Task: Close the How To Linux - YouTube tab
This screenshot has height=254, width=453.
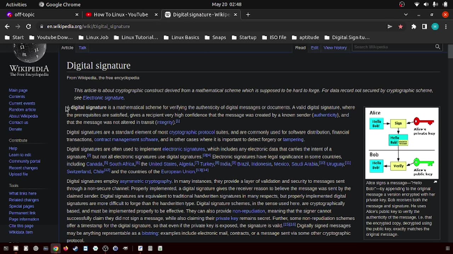Action: [x=156, y=14]
